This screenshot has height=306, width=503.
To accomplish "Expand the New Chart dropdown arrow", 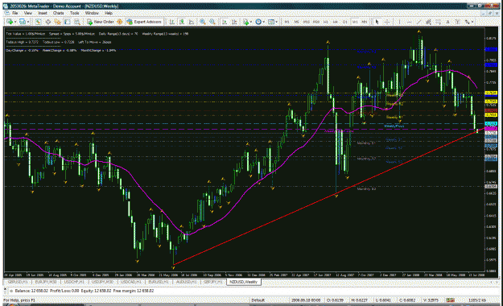I will 15,22.
